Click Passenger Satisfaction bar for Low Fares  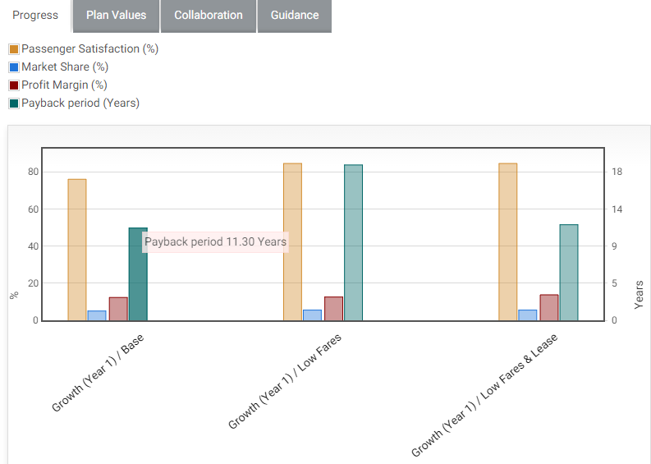pyautogui.click(x=293, y=241)
